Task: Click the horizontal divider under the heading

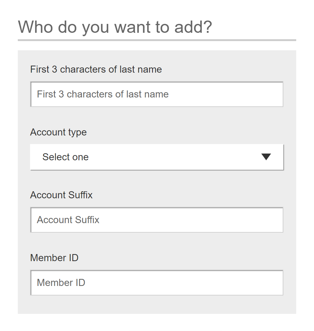Action: tap(157, 40)
